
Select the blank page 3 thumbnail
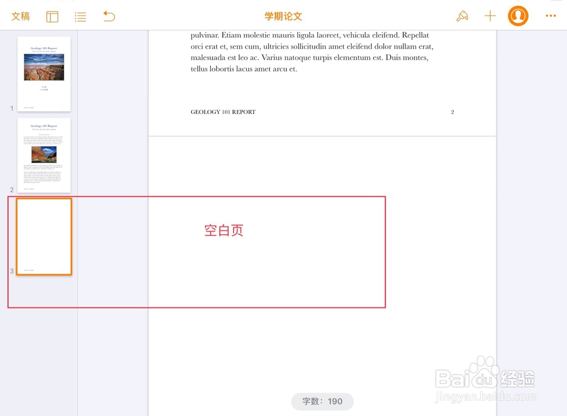coord(44,236)
